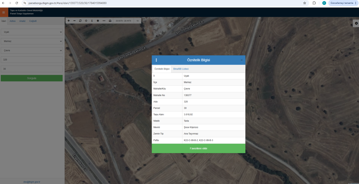This screenshot has width=359, height=184.
Task: Click the green Sorgula button
Action: 32,78
